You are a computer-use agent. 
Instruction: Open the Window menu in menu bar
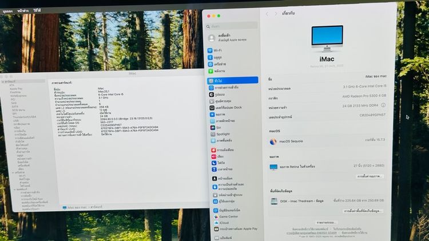click(23, 11)
